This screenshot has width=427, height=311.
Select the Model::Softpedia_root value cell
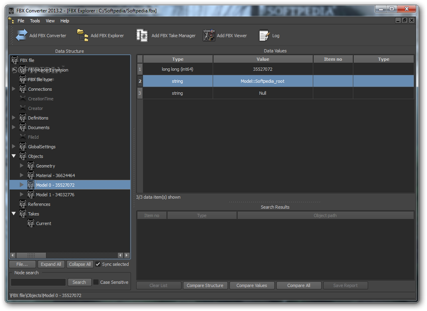click(262, 81)
